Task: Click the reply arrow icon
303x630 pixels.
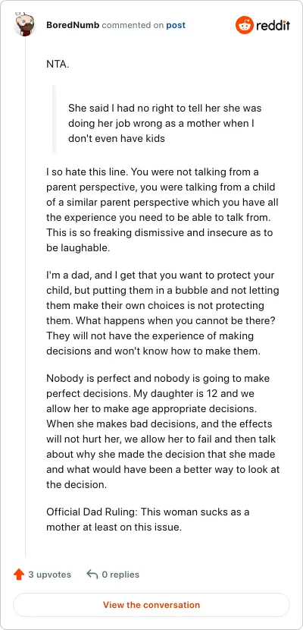Action: click(x=92, y=575)
